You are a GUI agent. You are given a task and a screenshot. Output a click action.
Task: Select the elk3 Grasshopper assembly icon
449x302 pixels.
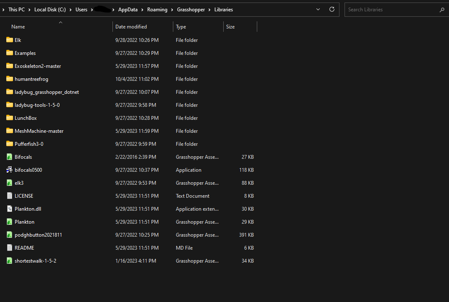point(10,183)
